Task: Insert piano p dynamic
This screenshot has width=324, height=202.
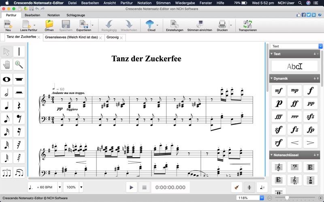Action: click(279, 103)
